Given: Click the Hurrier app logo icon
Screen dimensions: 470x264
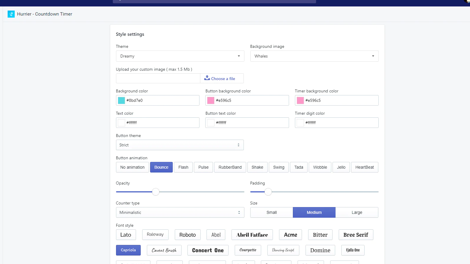Looking at the screenshot, I should (11, 14).
